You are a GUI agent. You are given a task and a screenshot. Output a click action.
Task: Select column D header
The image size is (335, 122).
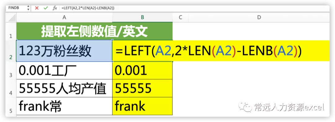[259, 17]
